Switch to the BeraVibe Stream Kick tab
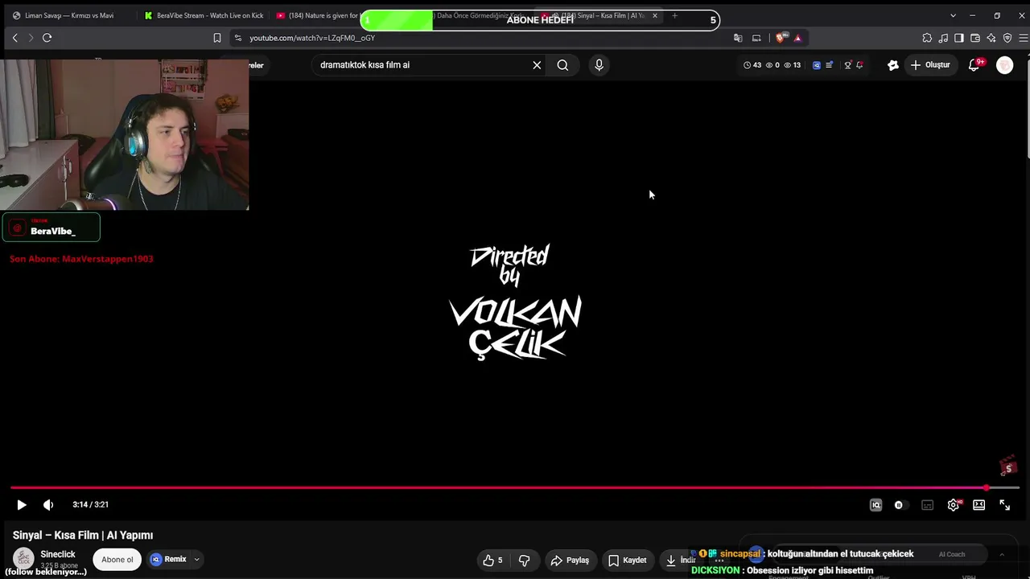 click(203, 15)
